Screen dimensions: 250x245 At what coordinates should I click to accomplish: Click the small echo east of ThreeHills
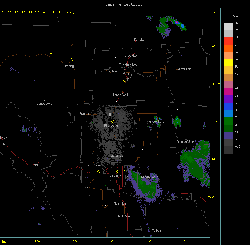(x=177, y=122)
